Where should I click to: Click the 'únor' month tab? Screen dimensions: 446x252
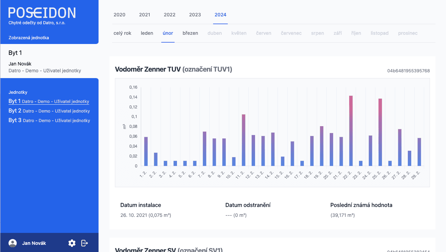pyautogui.click(x=168, y=33)
